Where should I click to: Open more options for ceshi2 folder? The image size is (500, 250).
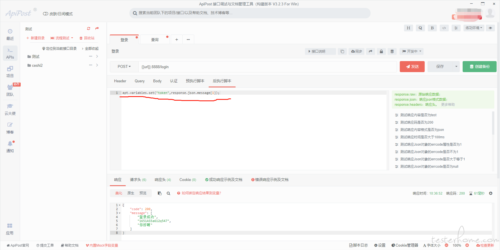[91, 65]
